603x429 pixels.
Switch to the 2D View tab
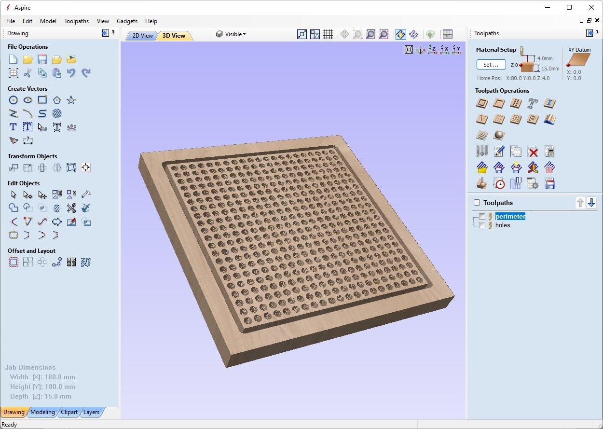click(142, 36)
